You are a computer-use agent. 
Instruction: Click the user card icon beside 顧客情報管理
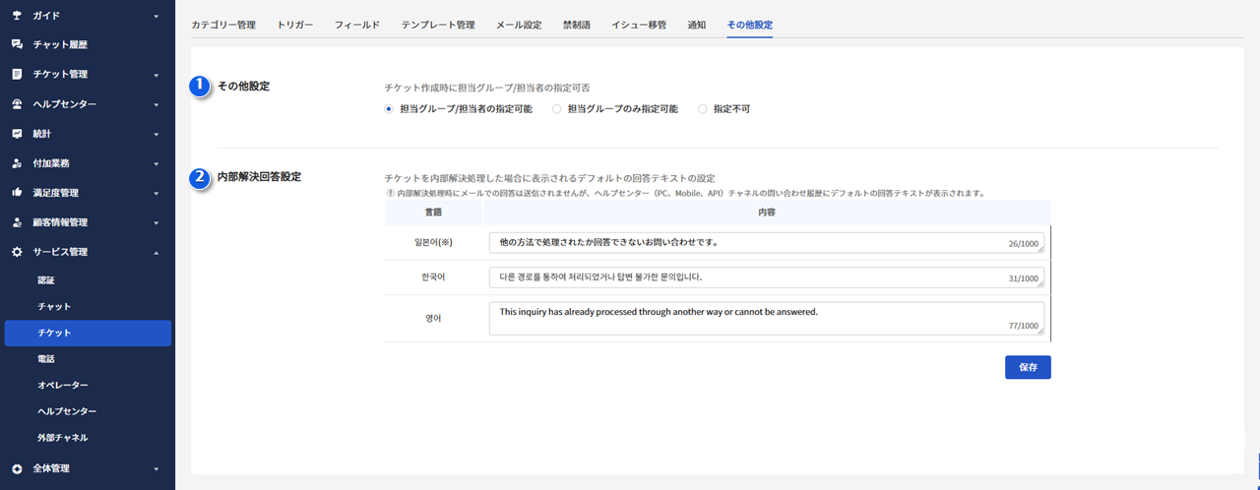17,221
